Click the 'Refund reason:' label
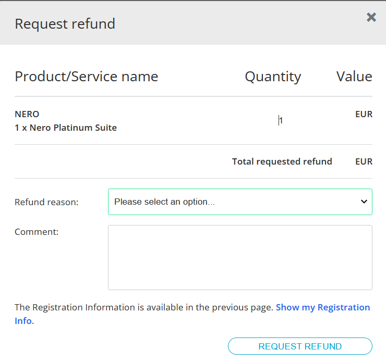 click(46, 202)
